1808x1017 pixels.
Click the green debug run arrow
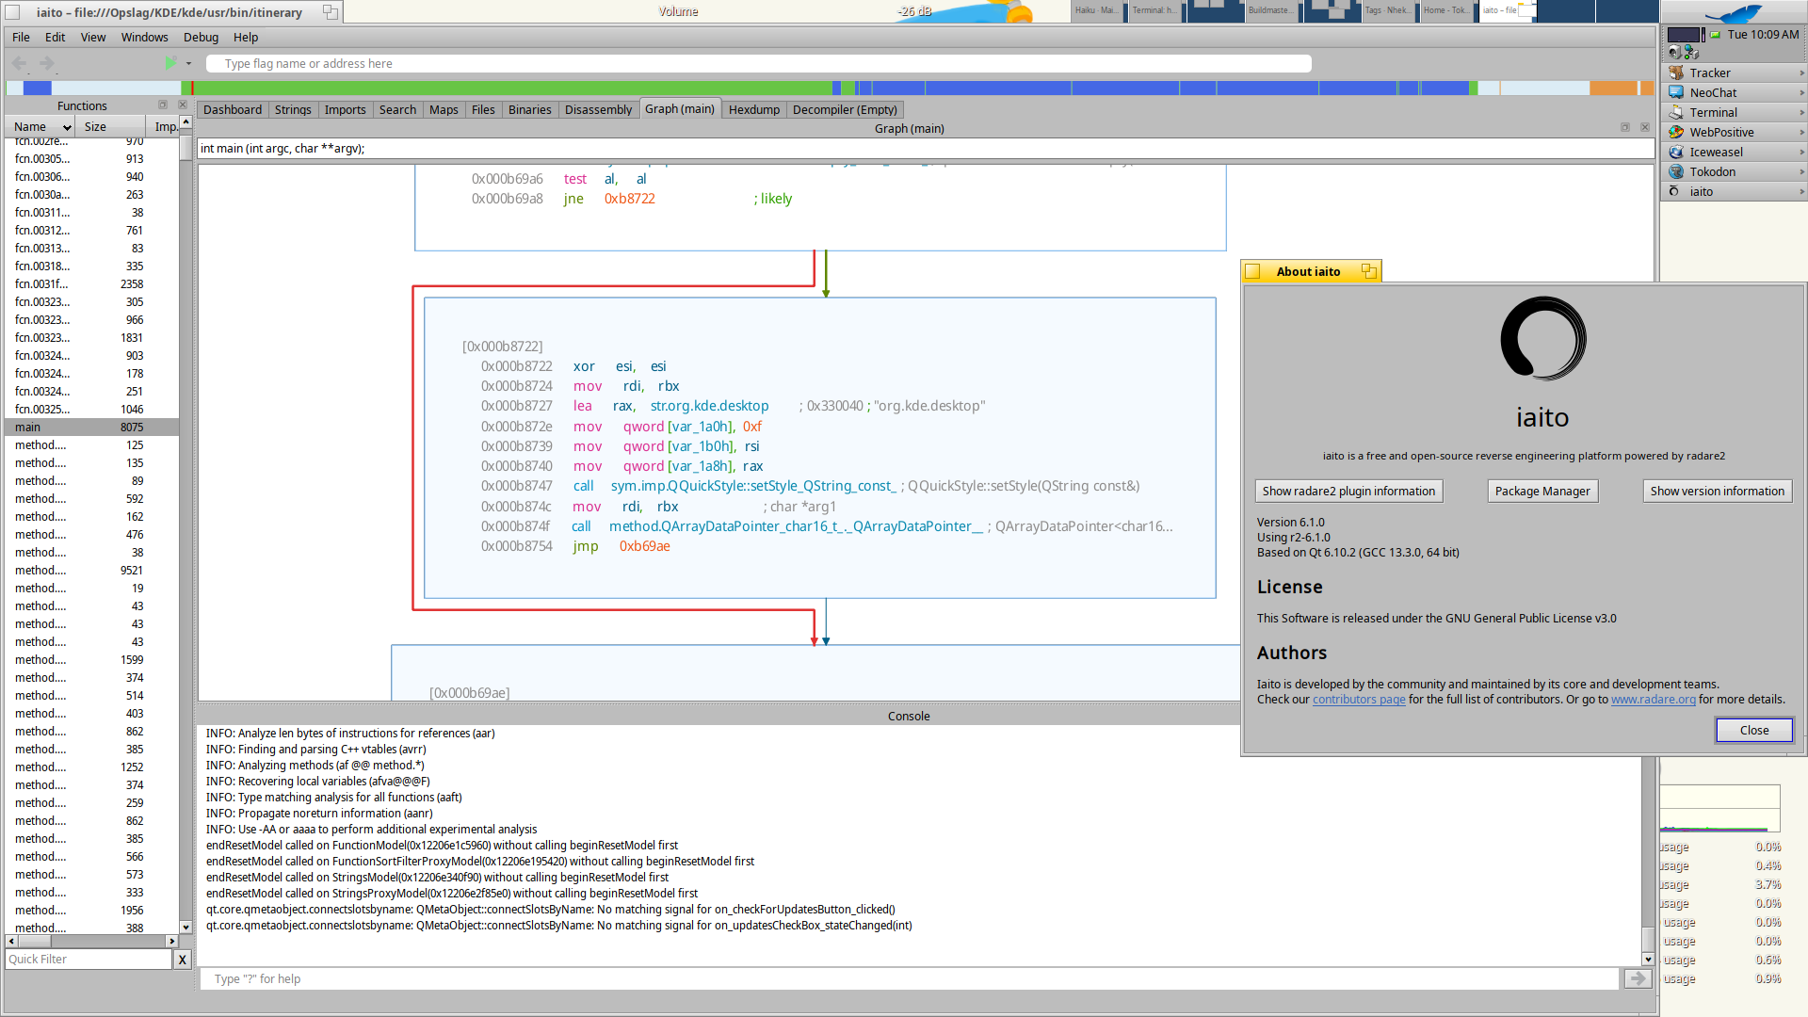169,63
